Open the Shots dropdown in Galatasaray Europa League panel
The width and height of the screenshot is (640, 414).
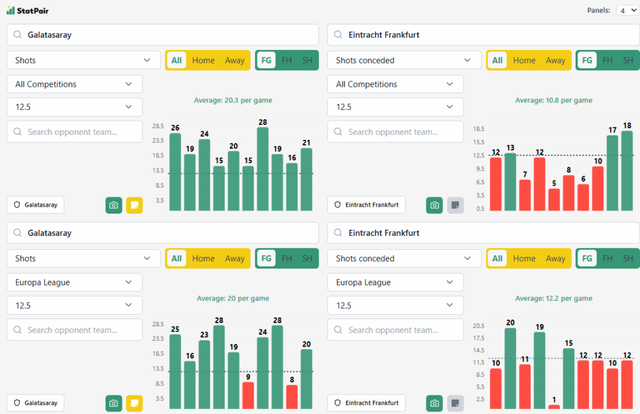[84, 259]
